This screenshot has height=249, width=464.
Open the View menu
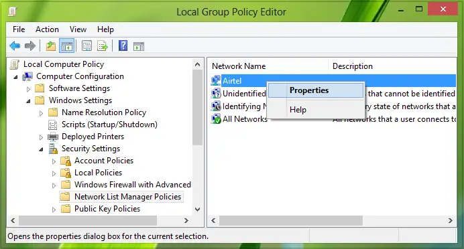(78, 29)
